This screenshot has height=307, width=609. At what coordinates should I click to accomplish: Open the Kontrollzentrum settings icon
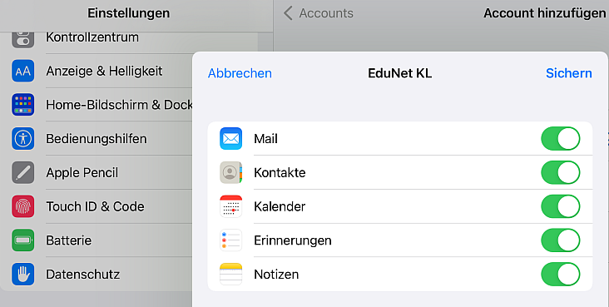tap(23, 38)
